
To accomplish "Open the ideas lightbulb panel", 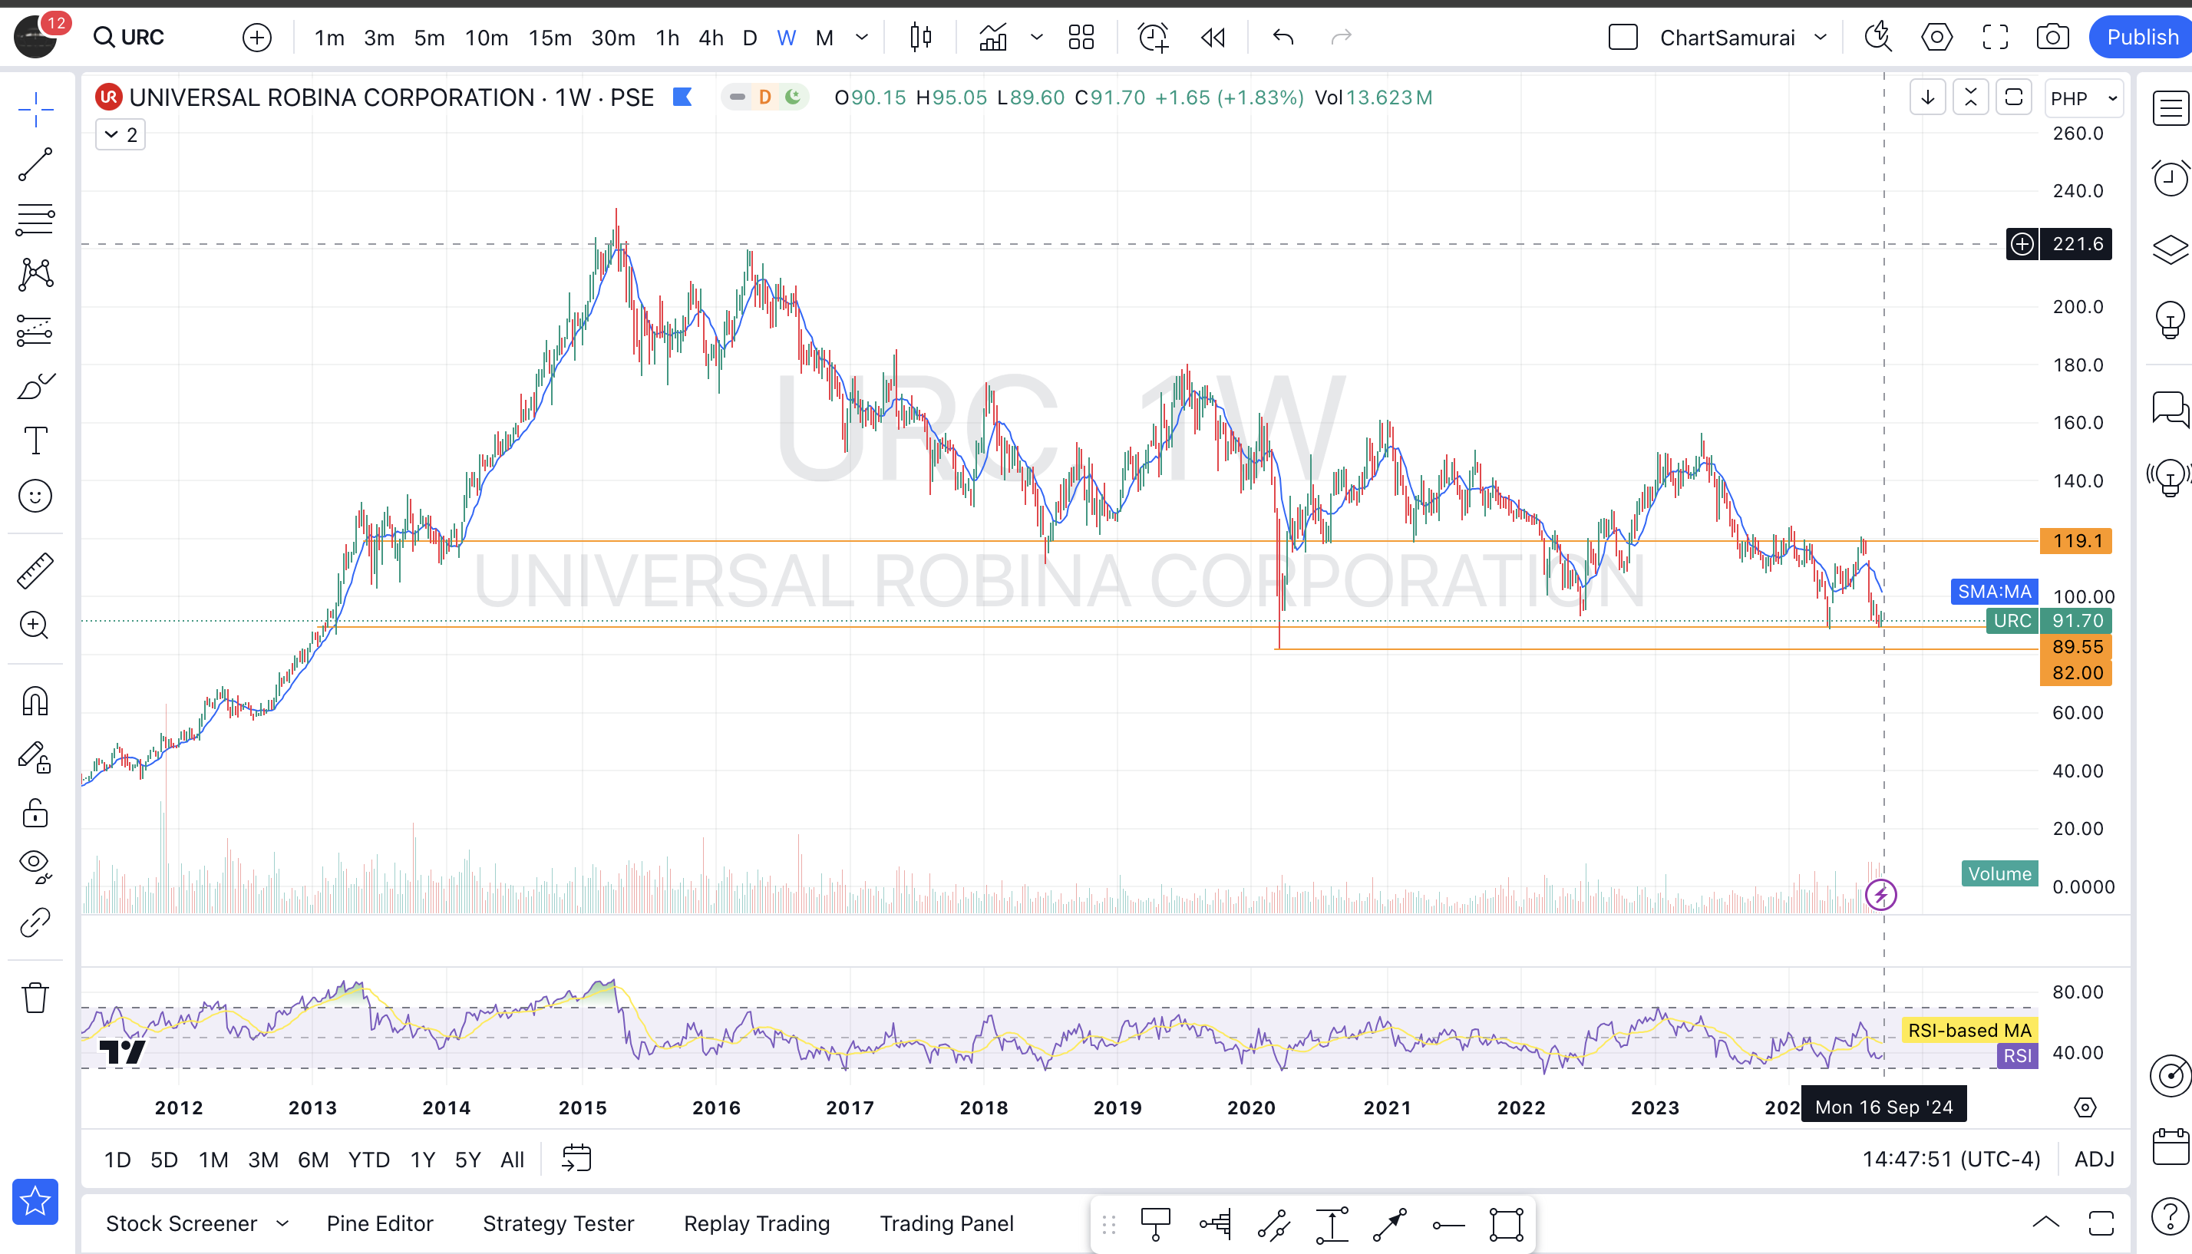I will [x=2170, y=319].
